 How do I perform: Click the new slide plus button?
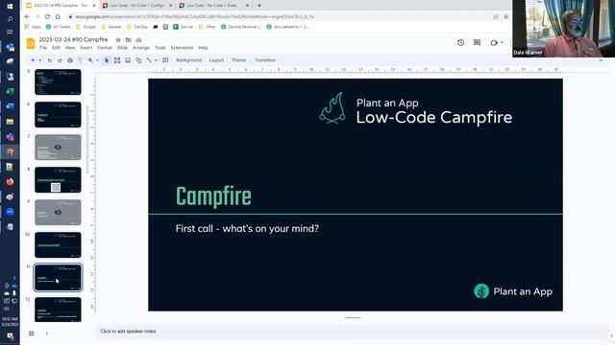pos(33,60)
